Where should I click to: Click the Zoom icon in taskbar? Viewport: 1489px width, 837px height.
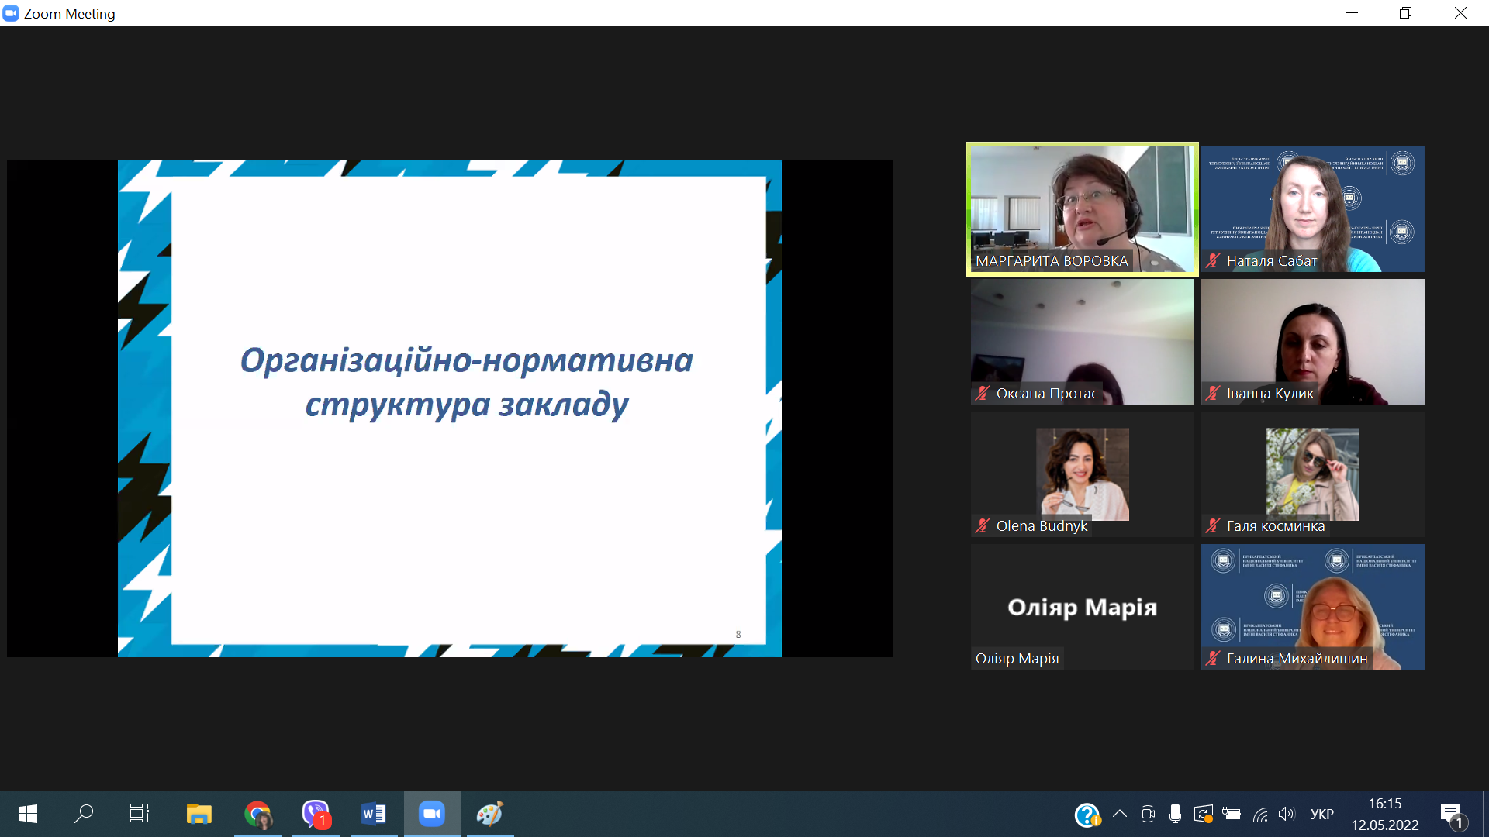[x=431, y=814]
